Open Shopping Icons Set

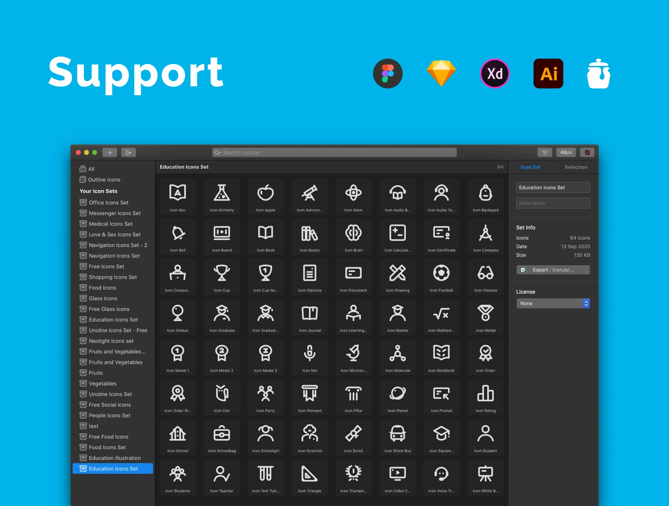113,277
